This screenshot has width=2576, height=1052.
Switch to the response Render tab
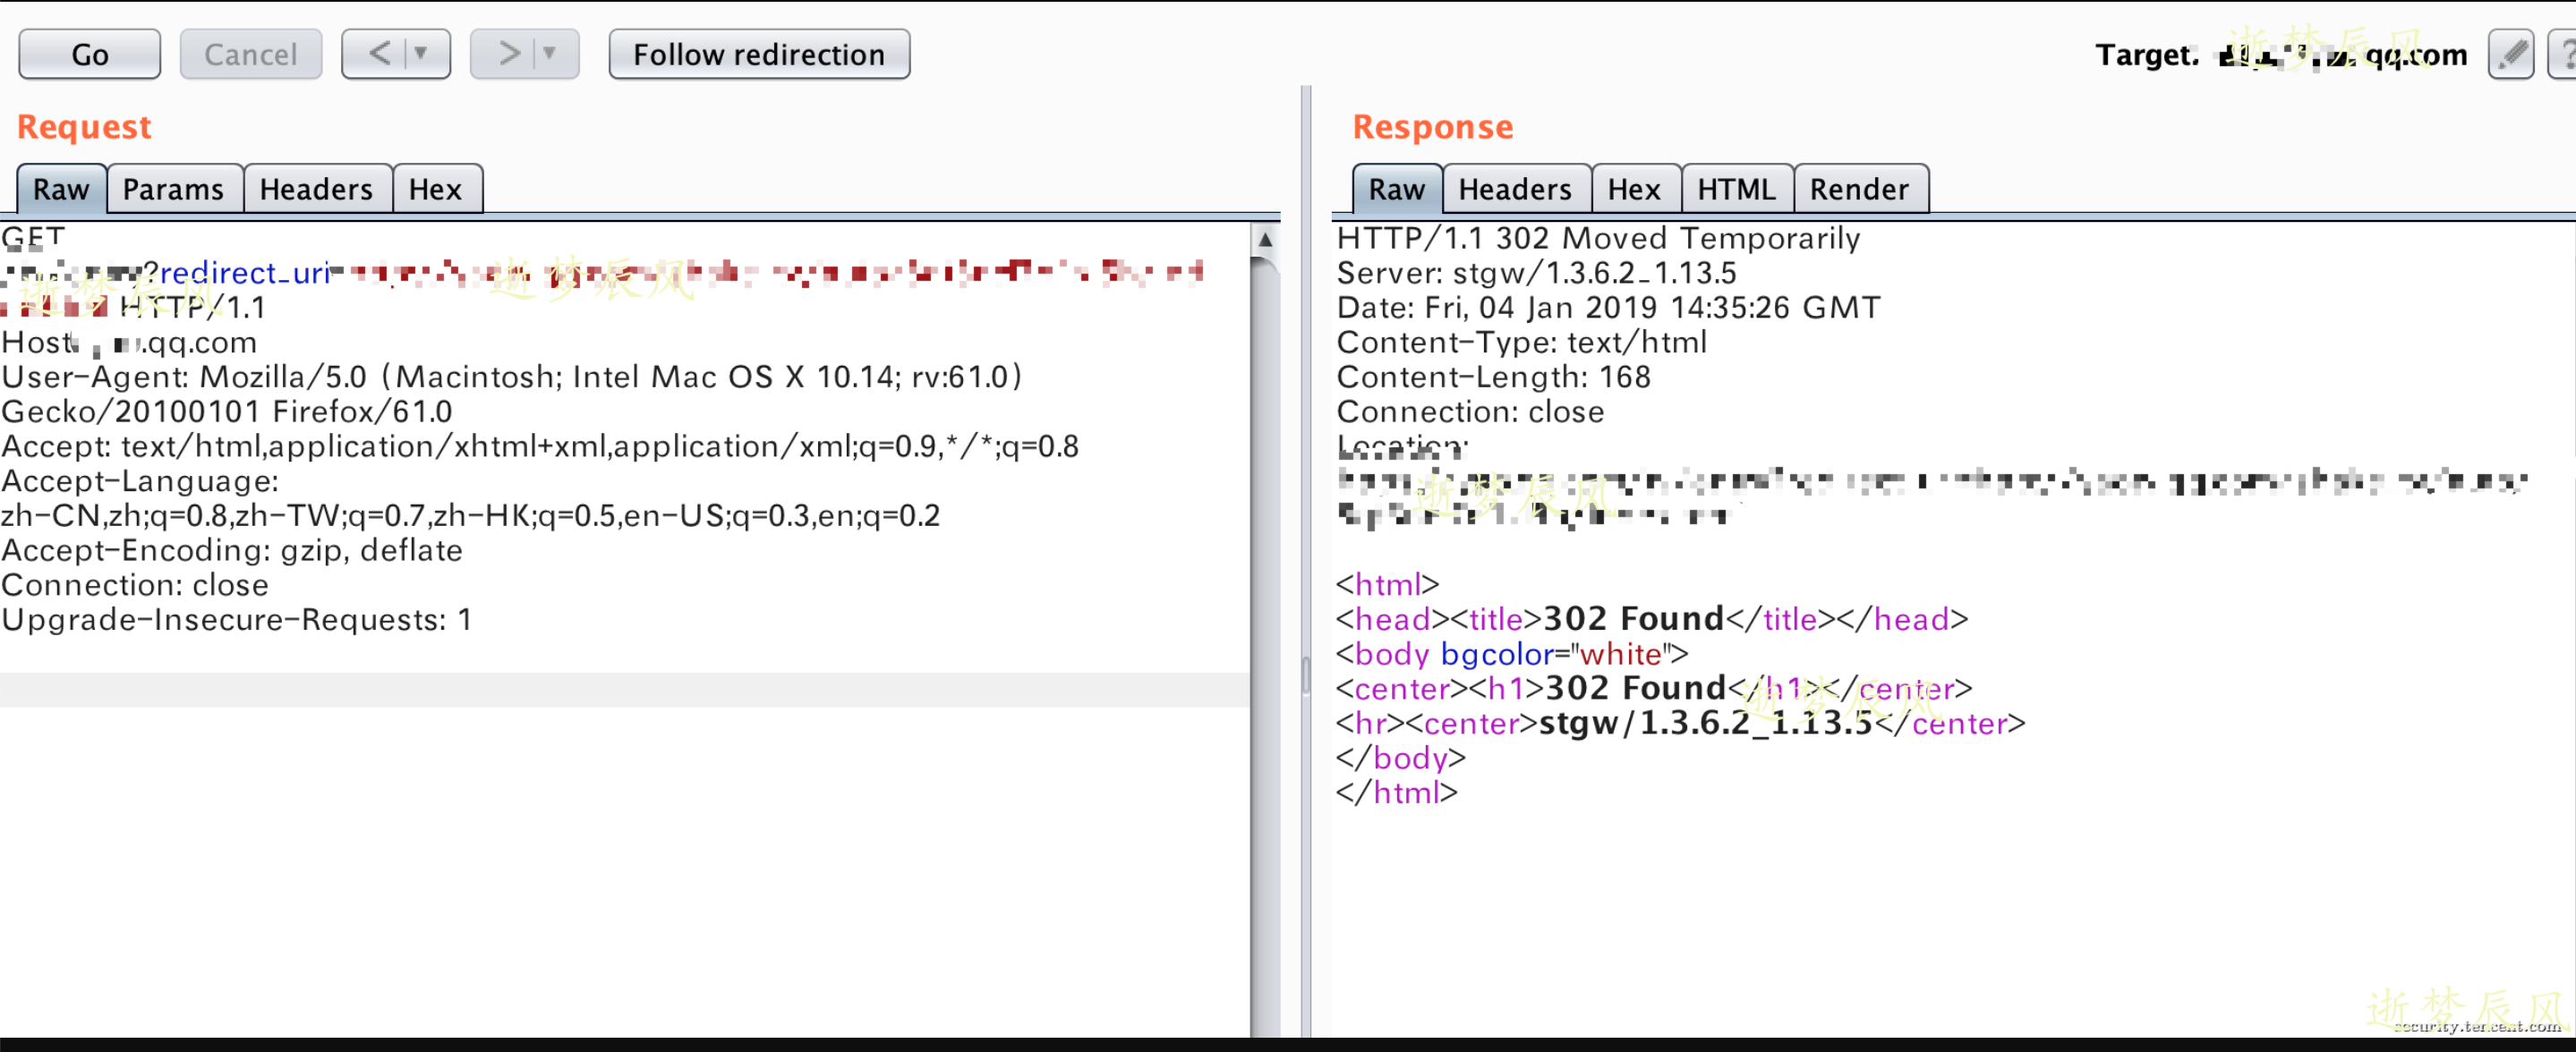pyautogui.click(x=1858, y=189)
